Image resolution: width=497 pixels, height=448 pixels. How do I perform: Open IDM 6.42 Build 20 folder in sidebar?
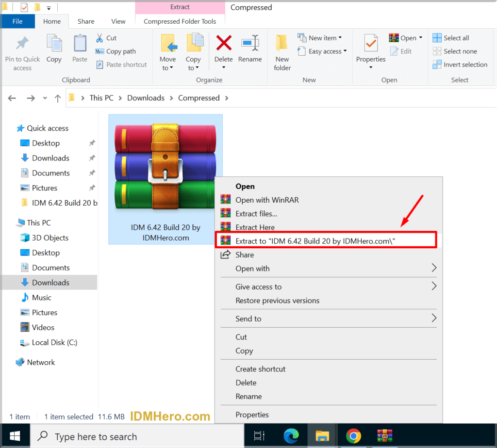pyautogui.click(x=59, y=203)
